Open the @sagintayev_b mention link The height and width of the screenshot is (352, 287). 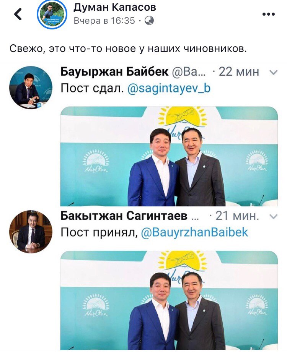[169, 88]
